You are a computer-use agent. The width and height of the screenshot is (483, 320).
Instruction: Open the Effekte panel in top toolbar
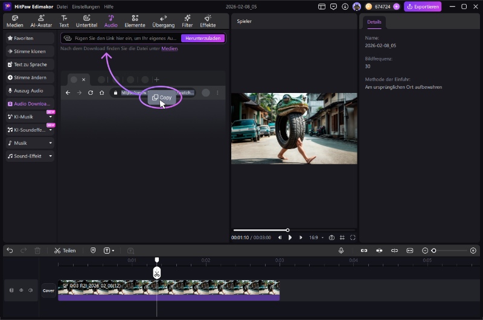click(208, 21)
